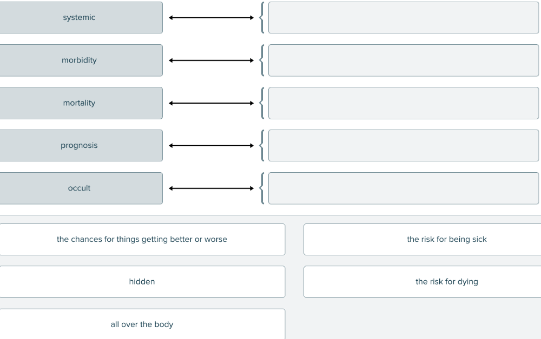
Task: Choose 'the risk for being sick' answer
Action: [446, 239]
